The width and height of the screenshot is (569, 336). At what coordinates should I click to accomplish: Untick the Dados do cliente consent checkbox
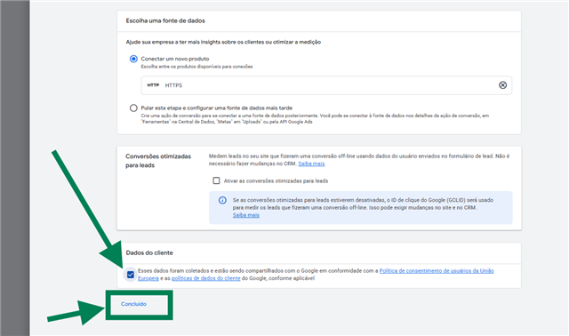(131, 275)
